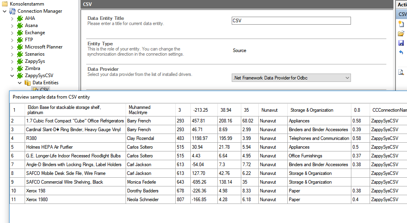Select the Zimbra connection in tree

32,68
